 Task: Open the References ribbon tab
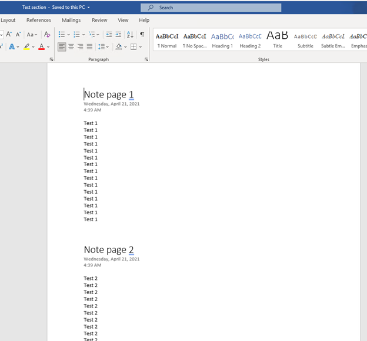tap(39, 21)
